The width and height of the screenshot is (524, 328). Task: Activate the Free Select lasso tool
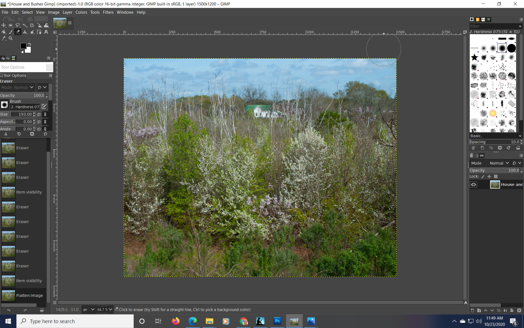point(18,25)
